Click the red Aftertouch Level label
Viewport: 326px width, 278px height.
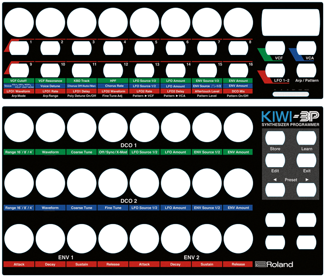tap(207, 91)
